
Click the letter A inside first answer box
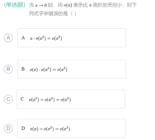[23, 38]
